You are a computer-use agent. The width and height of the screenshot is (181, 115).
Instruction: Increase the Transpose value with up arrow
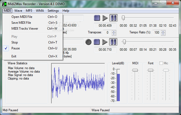pos(114,31)
